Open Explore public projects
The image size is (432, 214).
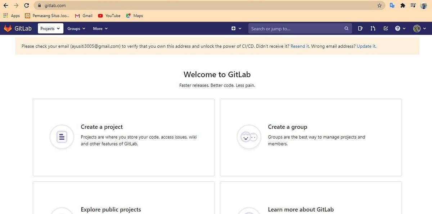110,210
